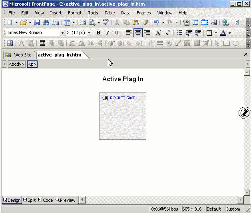Switch to Code view
The width and height of the screenshot is (251, 213).
[45, 200]
